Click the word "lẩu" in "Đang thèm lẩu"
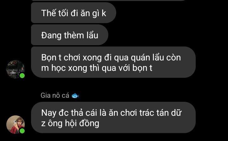Viewport: 228px width, 141px height. click(92, 35)
